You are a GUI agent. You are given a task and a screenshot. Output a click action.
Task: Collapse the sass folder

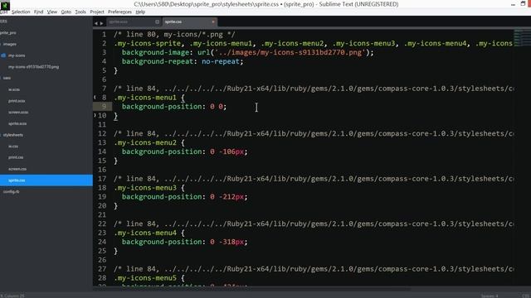coord(7,78)
